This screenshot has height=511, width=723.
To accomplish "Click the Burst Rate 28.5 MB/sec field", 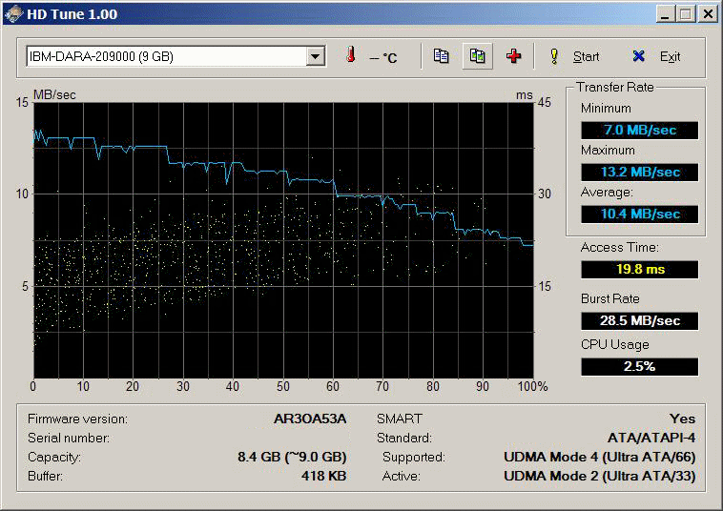I will [640, 320].
